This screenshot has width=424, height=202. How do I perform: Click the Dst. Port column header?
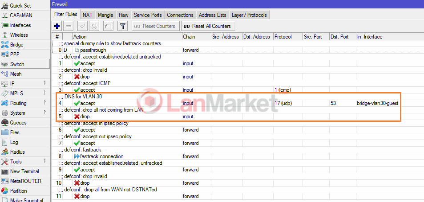343,37
